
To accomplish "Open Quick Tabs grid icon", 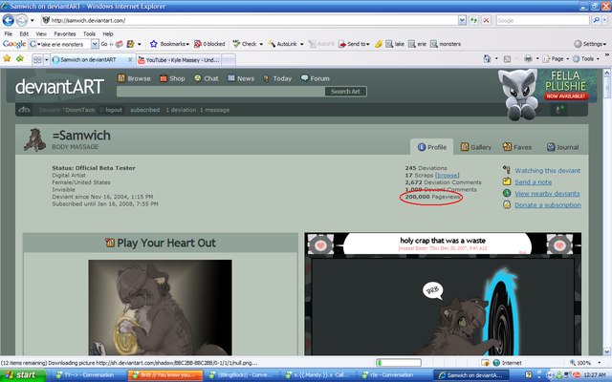I will [x=37, y=59].
